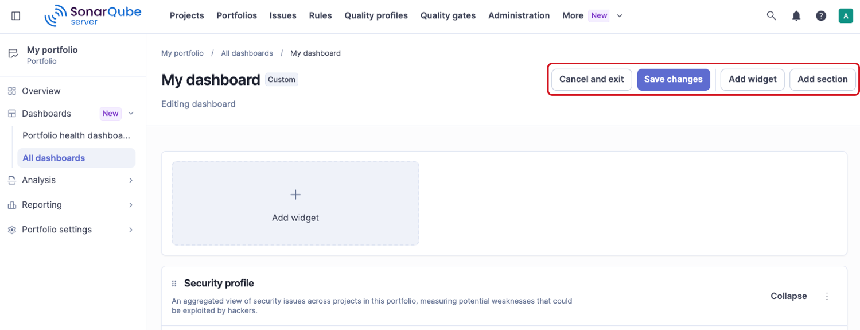Click the Add widget header button

pos(753,79)
